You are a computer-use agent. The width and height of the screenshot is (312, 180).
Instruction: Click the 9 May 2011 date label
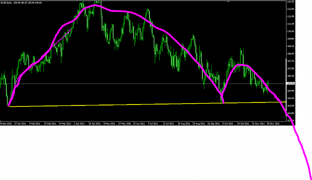pyautogui.click(x=109, y=123)
